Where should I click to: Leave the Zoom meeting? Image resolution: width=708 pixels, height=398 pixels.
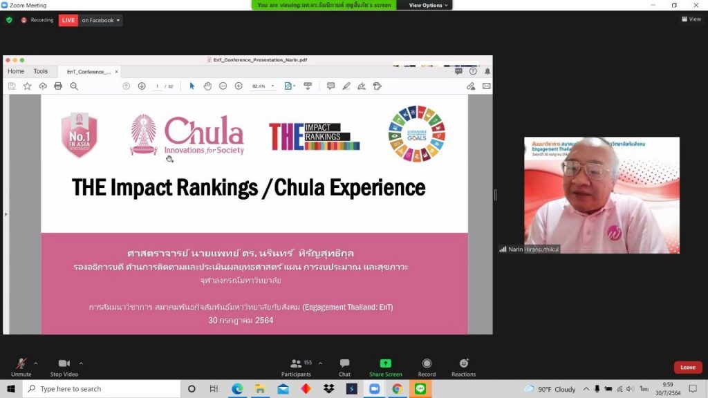[x=688, y=368]
